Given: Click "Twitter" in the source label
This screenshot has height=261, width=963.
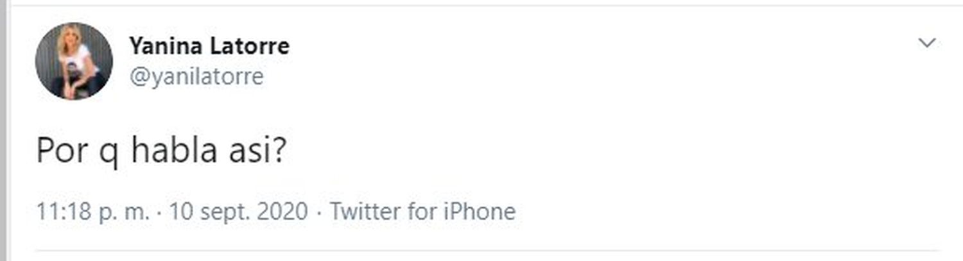Looking at the screenshot, I should [366, 212].
